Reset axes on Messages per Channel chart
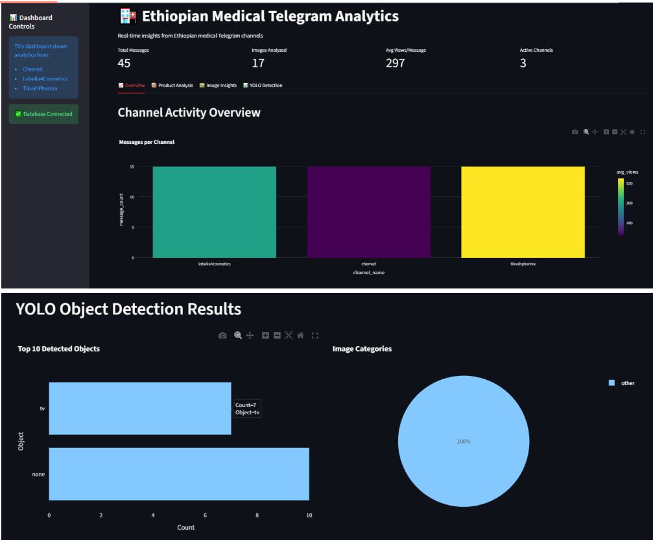The image size is (653, 540). pyautogui.click(x=632, y=132)
